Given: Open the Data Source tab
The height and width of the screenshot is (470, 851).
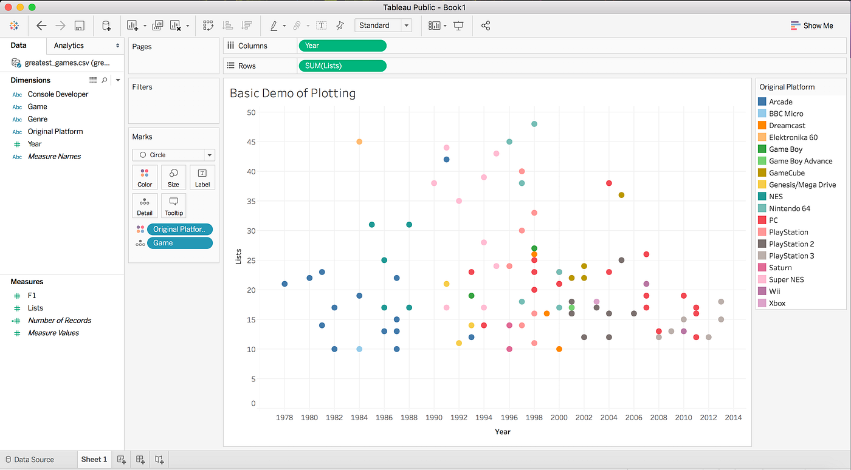Looking at the screenshot, I should (x=29, y=460).
